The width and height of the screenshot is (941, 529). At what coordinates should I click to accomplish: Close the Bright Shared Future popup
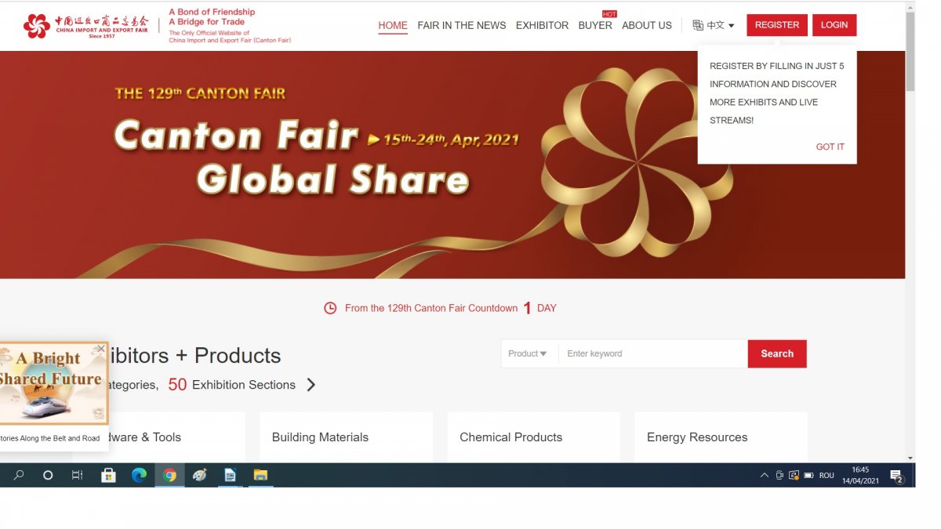(100, 349)
